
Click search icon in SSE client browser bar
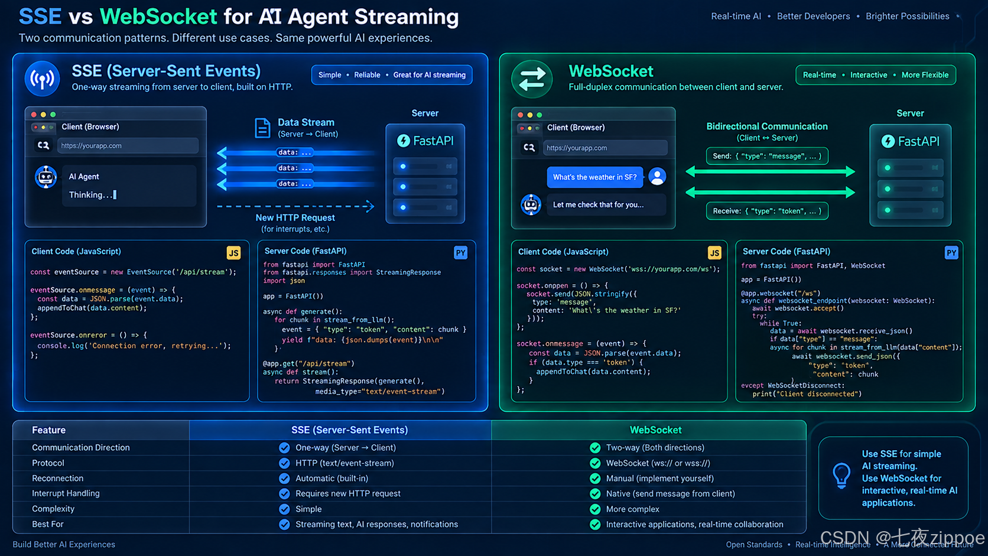[x=43, y=145]
